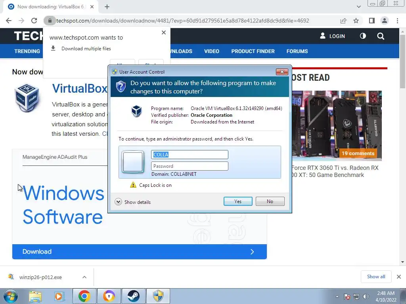Click the 19 comments badge

pos(358,153)
